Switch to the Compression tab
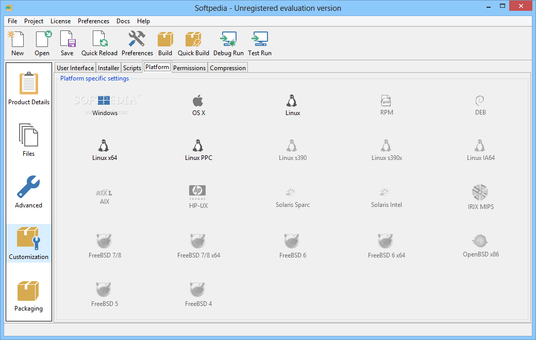 [228, 68]
